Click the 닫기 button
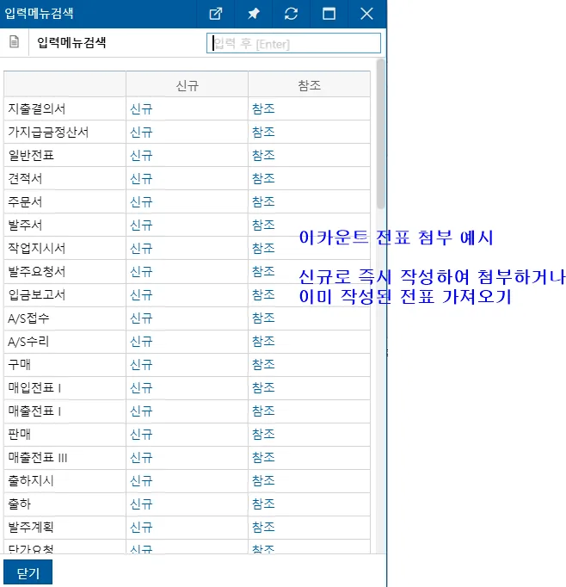The height and width of the screenshot is (587, 566). 28,572
